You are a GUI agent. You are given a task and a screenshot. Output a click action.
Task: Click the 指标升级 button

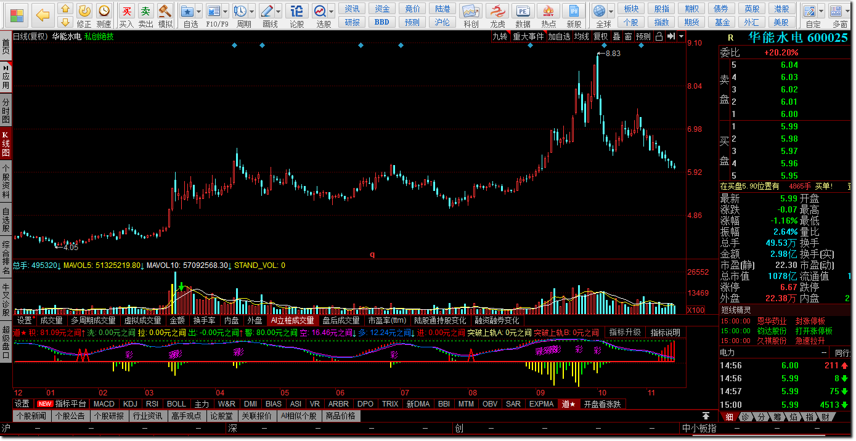[x=625, y=333]
